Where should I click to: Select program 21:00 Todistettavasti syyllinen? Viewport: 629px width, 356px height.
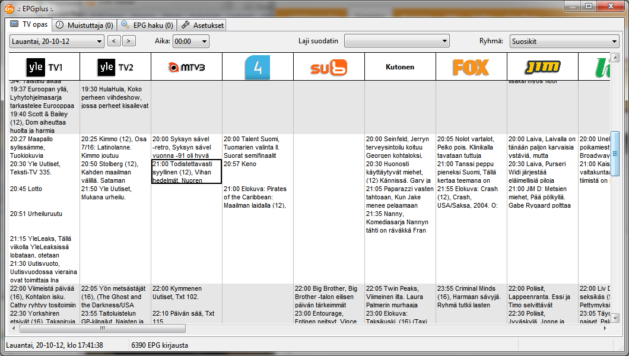click(x=186, y=172)
